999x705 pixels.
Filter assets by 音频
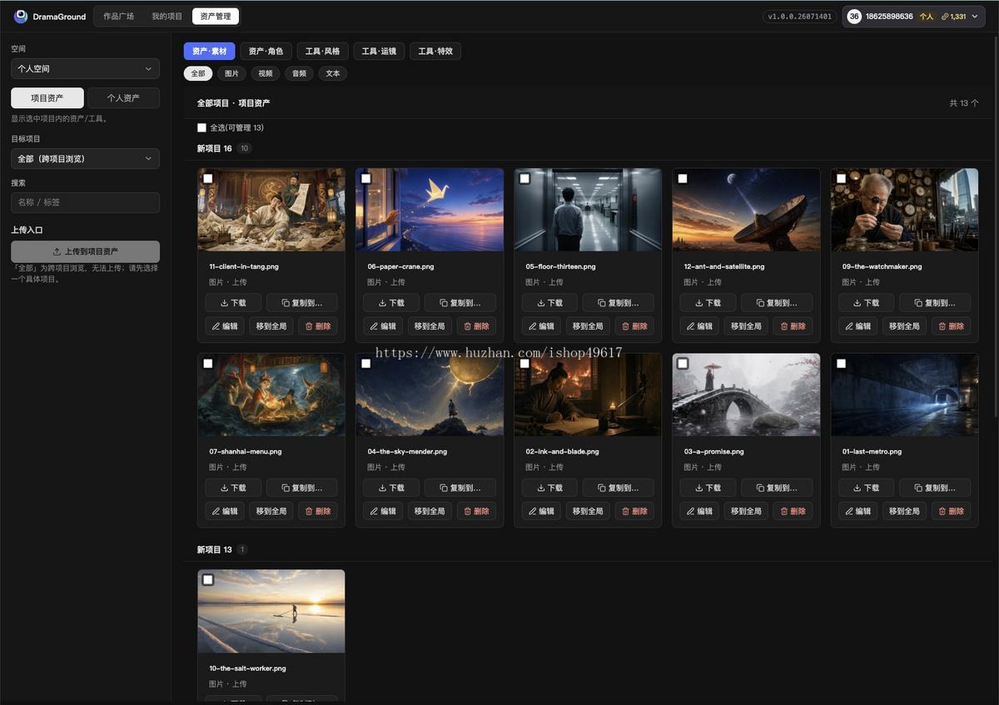tap(299, 73)
